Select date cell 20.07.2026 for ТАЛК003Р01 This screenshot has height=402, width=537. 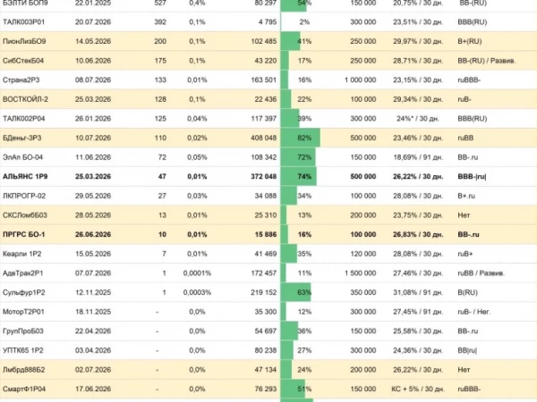pyautogui.click(x=93, y=22)
